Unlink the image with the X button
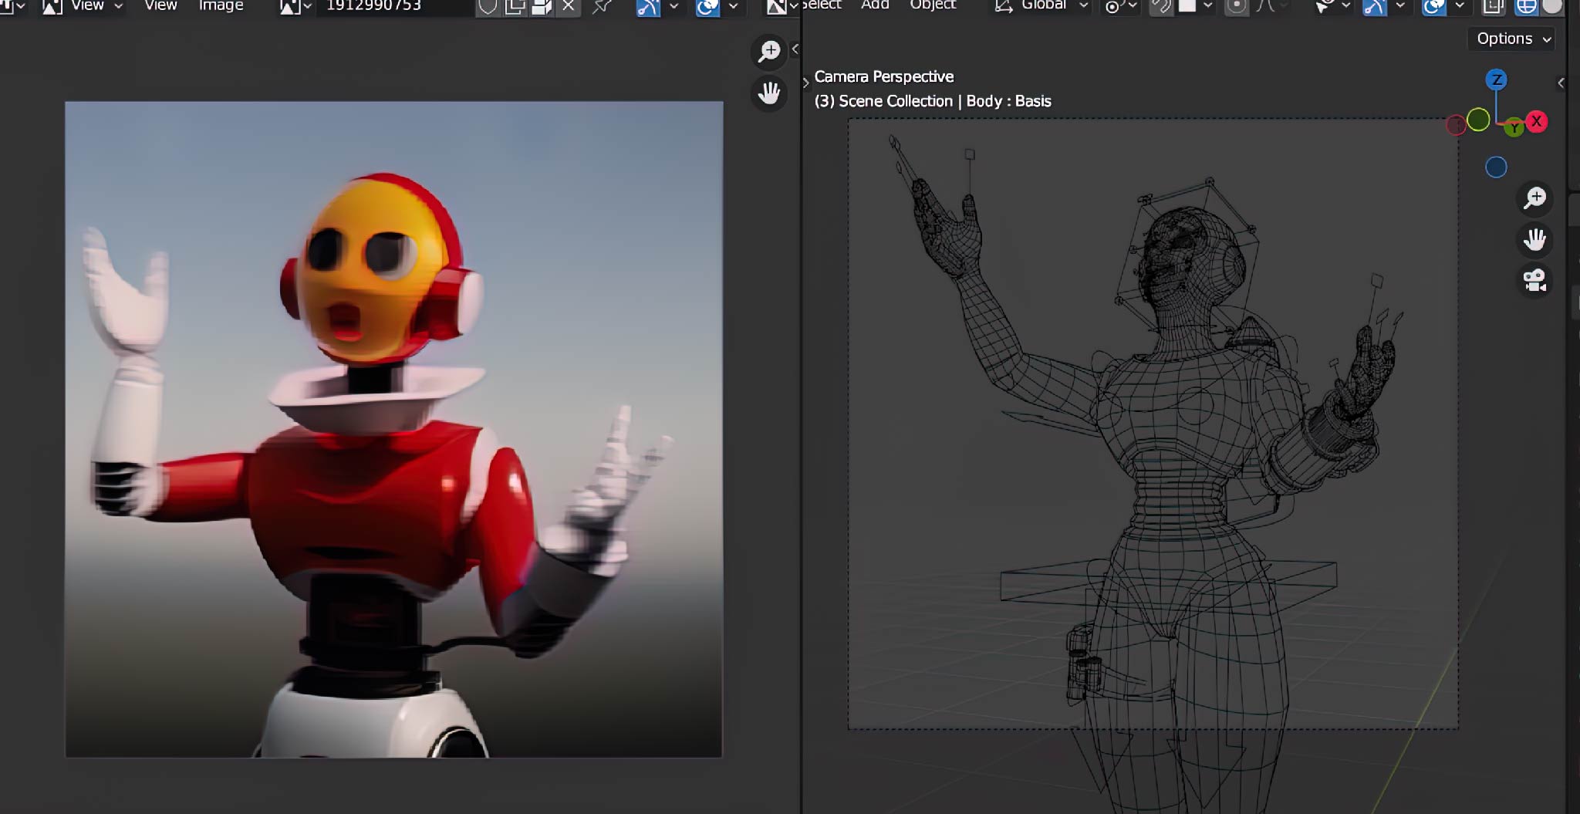Image resolution: width=1580 pixels, height=814 pixels. point(569,6)
